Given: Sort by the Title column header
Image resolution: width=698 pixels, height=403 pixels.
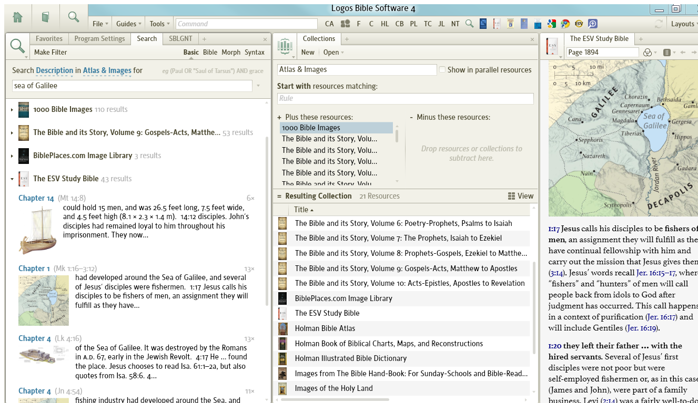Looking at the screenshot, I should [304, 210].
